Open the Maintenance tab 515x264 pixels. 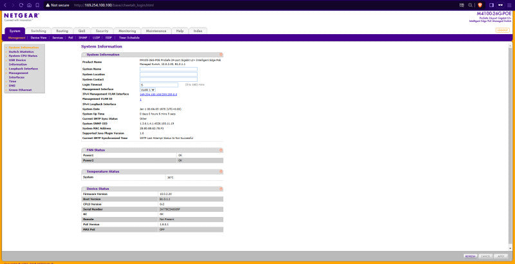tap(156, 31)
